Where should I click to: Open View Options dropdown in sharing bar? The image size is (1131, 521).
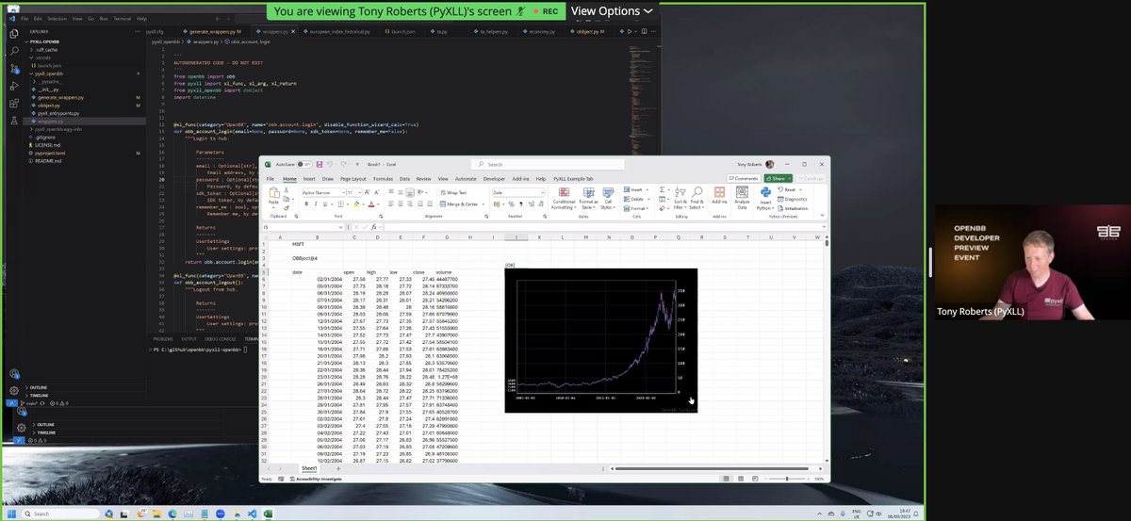pos(612,10)
